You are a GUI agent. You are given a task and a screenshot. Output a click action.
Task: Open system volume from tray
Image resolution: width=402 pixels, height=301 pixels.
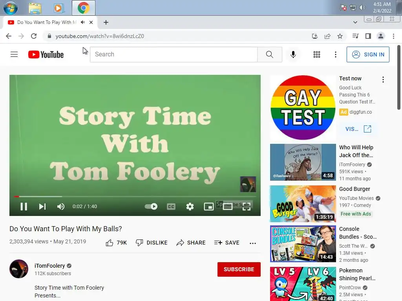tap(362, 7)
